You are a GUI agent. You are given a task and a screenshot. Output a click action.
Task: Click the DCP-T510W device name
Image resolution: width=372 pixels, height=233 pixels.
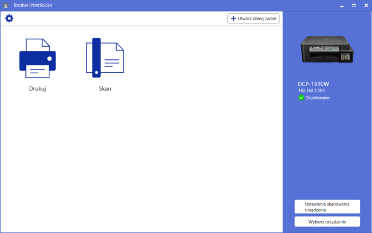pyautogui.click(x=313, y=84)
